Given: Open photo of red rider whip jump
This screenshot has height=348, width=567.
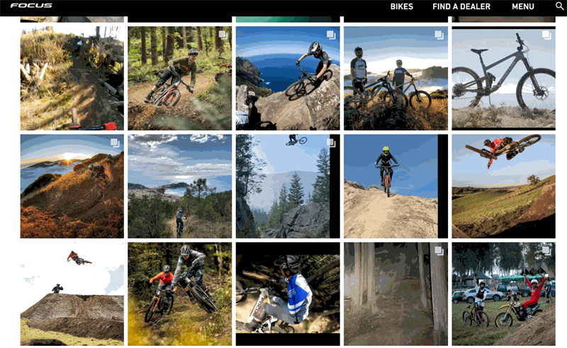Looking at the screenshot, I should point(504,186).
